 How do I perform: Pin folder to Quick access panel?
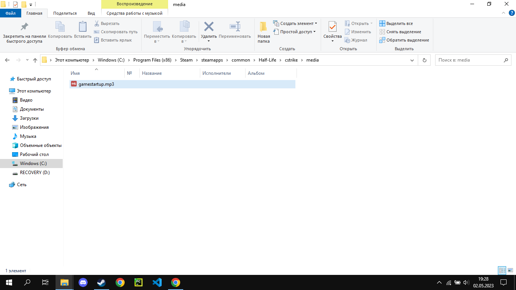coord(25,33)
